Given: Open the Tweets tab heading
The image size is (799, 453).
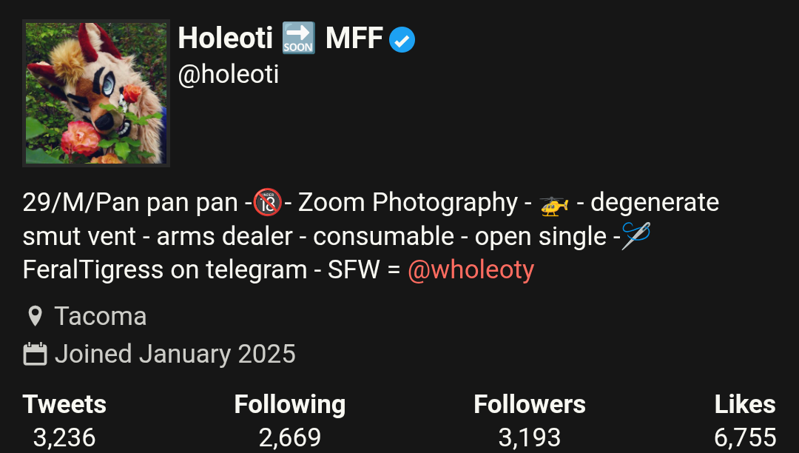Looking at the screenshot, I should click(64, 404).
